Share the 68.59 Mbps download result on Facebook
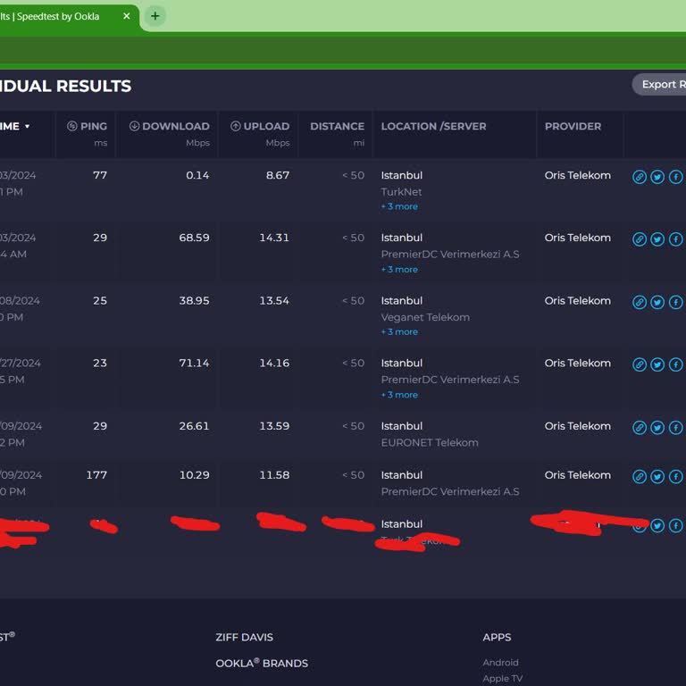Image resolution: width=686 pixels, height=686 pixels. point(675,239)
